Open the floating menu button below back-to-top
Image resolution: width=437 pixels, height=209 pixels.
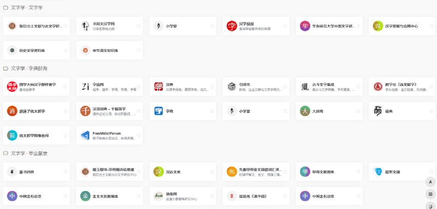(430, 194)
